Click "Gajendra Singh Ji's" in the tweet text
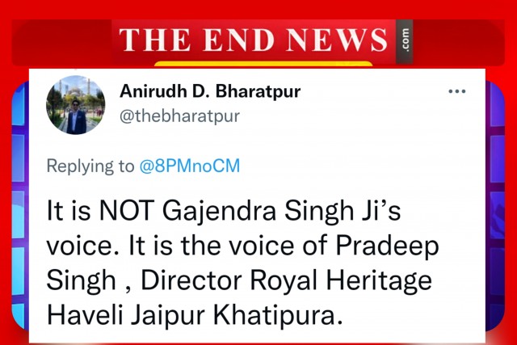Image resolution: width=517 pixels, height=345 pixels. (281, 212)
